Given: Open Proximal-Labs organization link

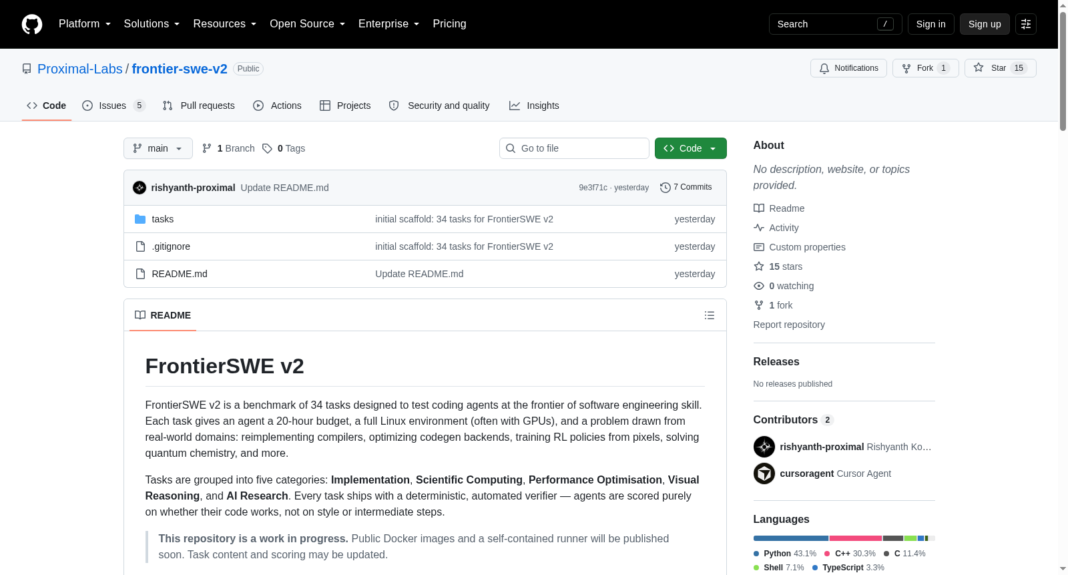Looking at the screenshot, I should [x=80, y=69].
